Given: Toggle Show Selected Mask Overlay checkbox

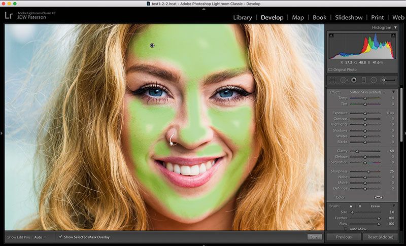Looking at the screenshot, I should click(60, 237).
